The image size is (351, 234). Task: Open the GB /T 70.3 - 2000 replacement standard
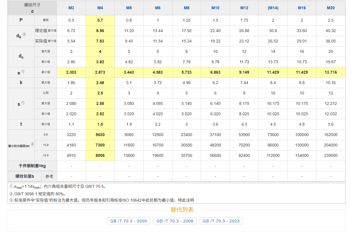coord(129,221)
